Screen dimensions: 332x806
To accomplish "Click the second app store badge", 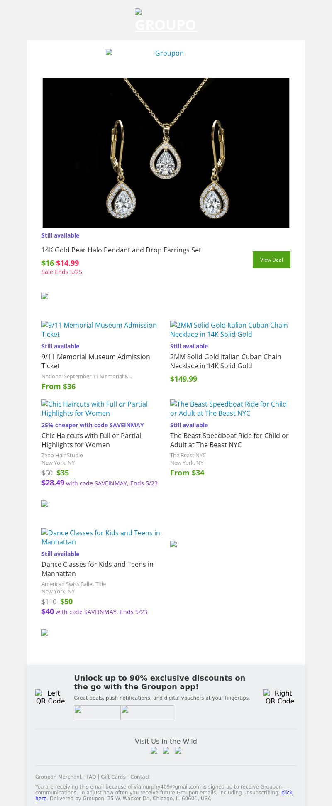I will coord(147,713).
